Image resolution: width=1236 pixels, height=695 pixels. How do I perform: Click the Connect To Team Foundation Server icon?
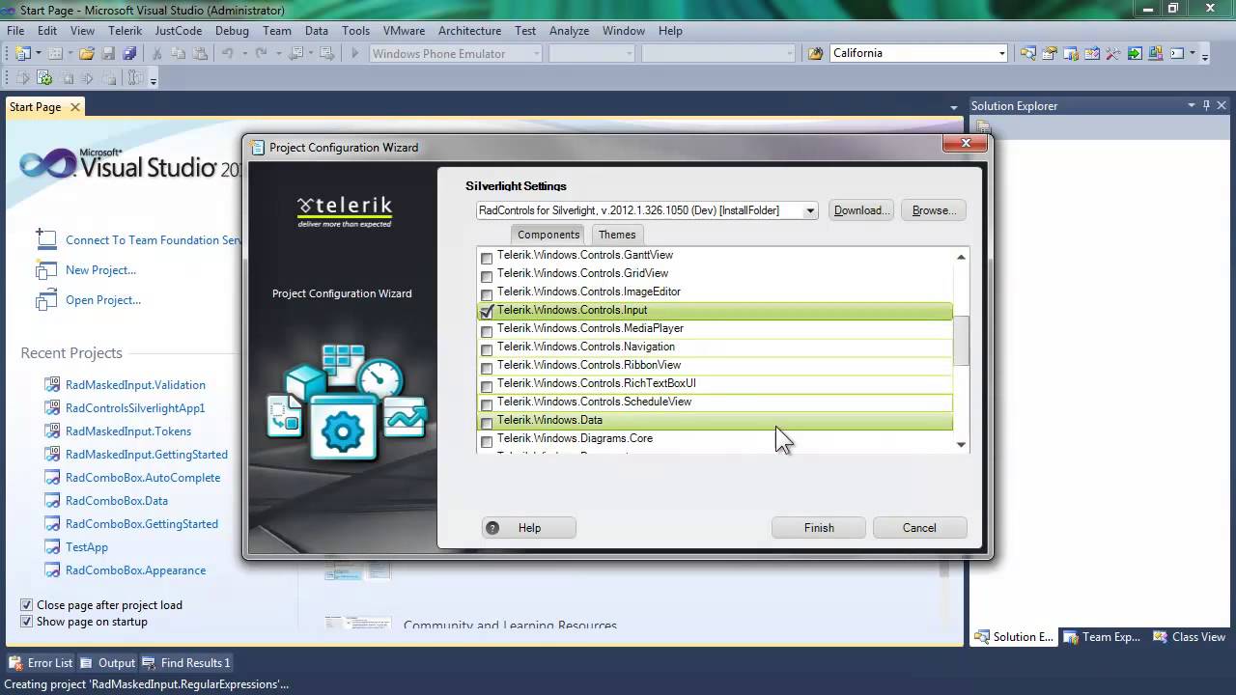click(45, 239)
